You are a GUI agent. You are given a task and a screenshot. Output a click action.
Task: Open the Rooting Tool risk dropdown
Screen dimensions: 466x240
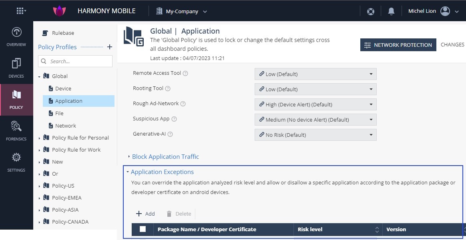coord(315,89)
